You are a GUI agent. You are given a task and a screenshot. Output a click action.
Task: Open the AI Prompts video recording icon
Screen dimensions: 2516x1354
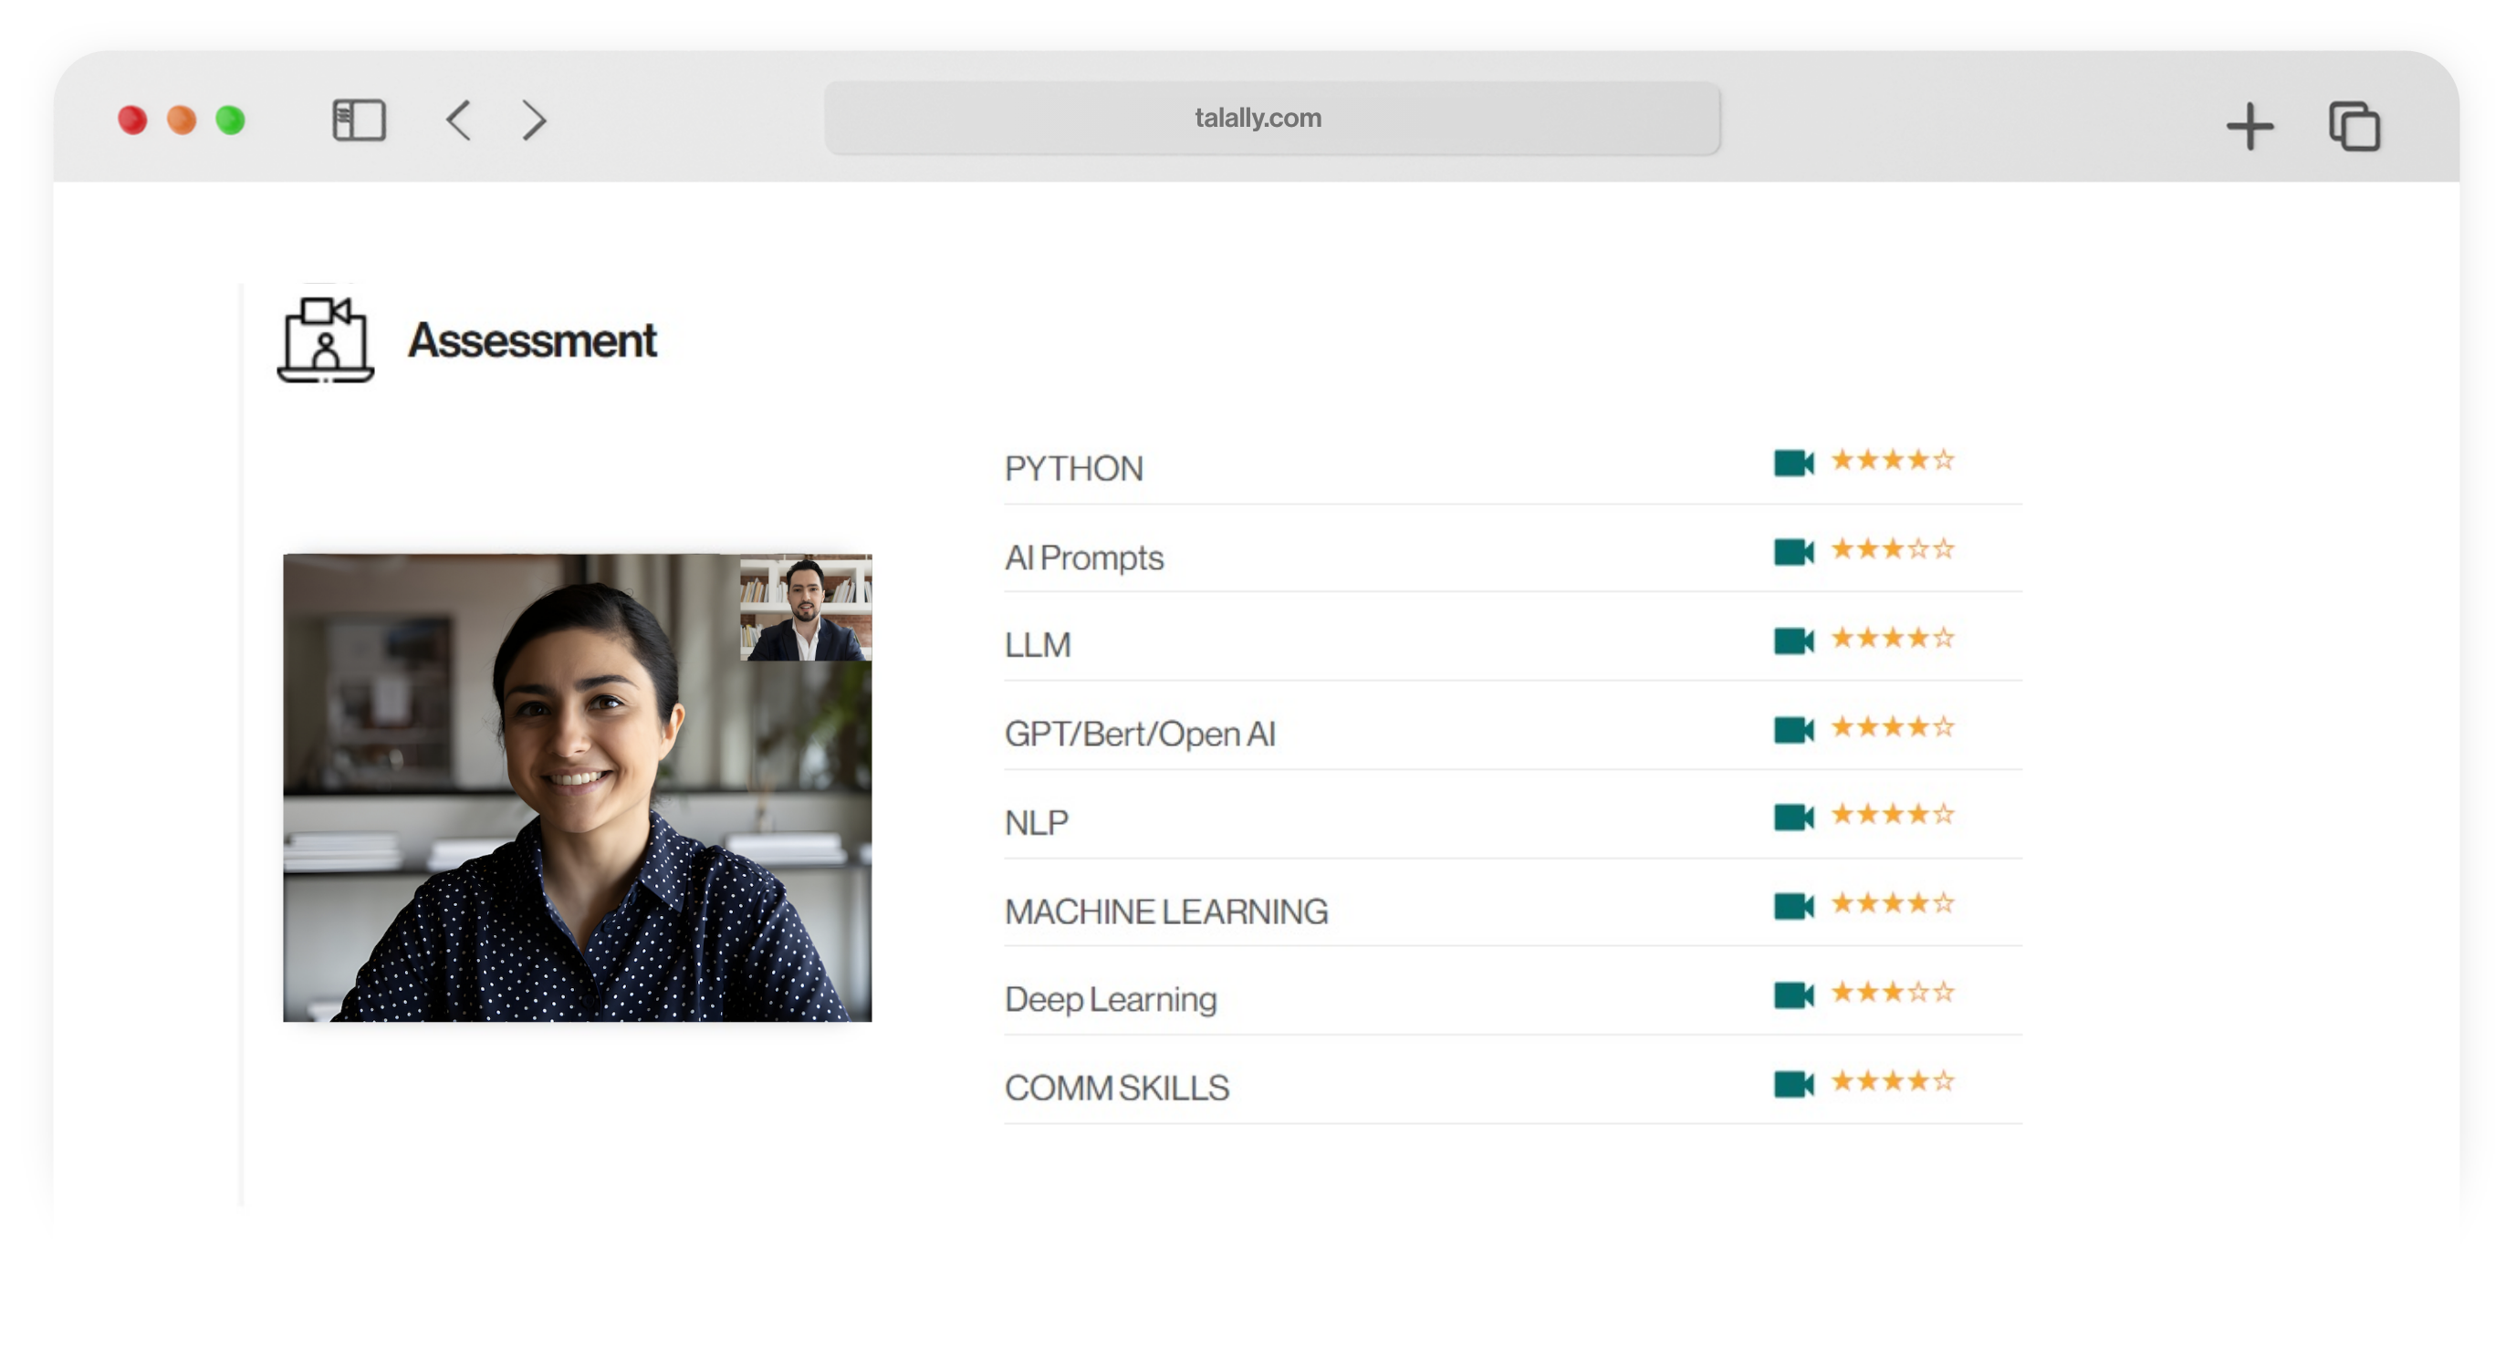click(1792, 552)
